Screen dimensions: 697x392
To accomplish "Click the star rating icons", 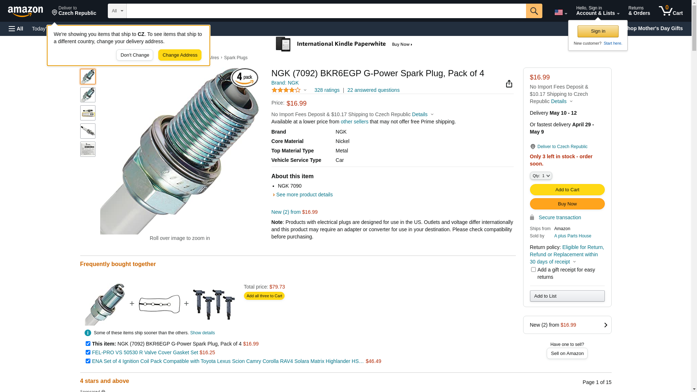I will (x=286, y=90).
